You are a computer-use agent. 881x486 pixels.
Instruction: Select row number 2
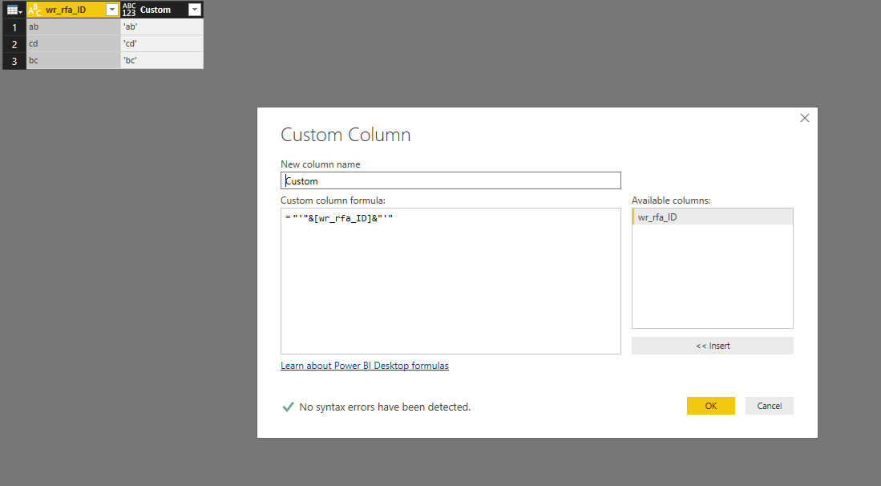click(x=14, y=44)
